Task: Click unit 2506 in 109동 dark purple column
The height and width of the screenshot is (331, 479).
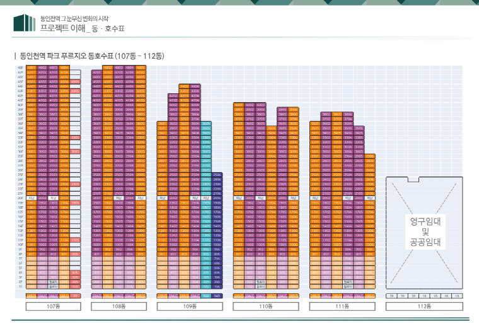Action: click(217, 175)
